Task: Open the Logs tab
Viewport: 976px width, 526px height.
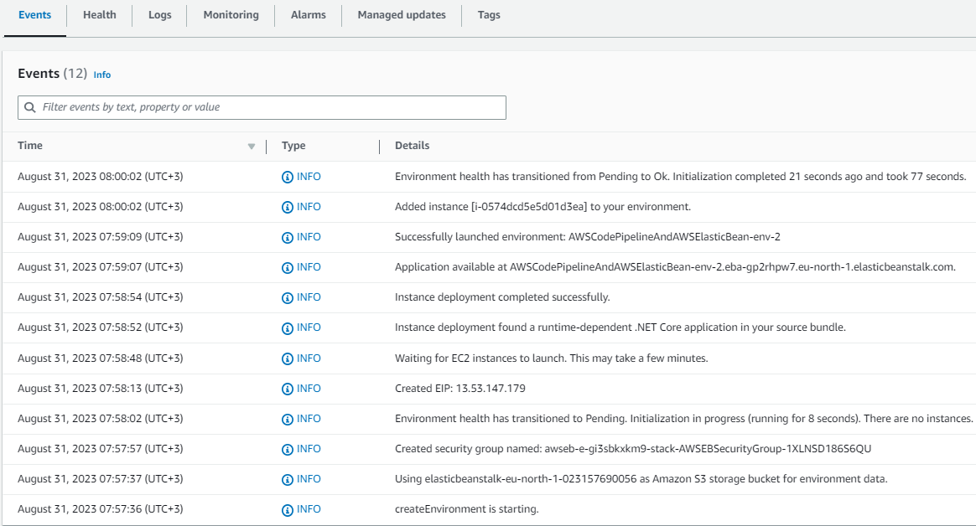Action: click(x=160, y=14)
